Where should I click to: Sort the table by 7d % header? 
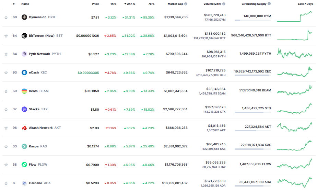[x=151, y=4]
